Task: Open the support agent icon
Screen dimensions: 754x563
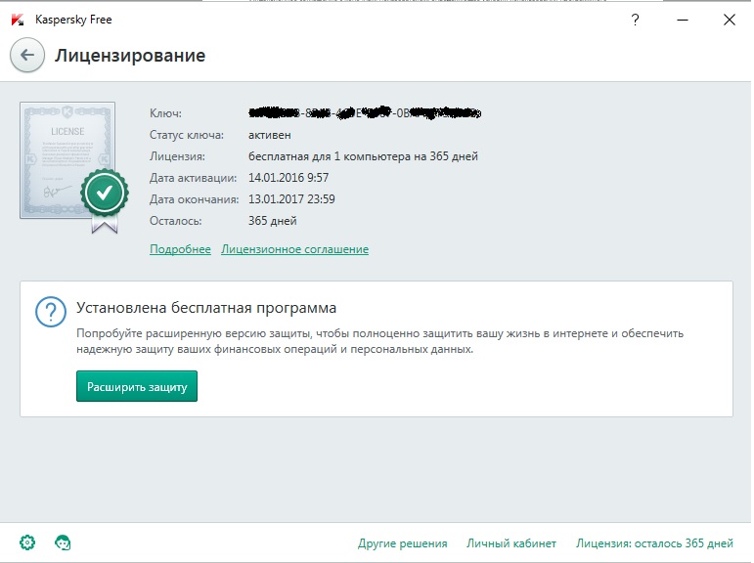Action: (63, 542)
